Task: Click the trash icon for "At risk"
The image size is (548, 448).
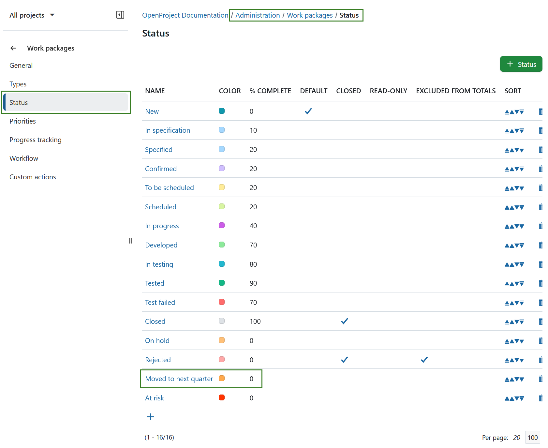Action: coord(541,398)
